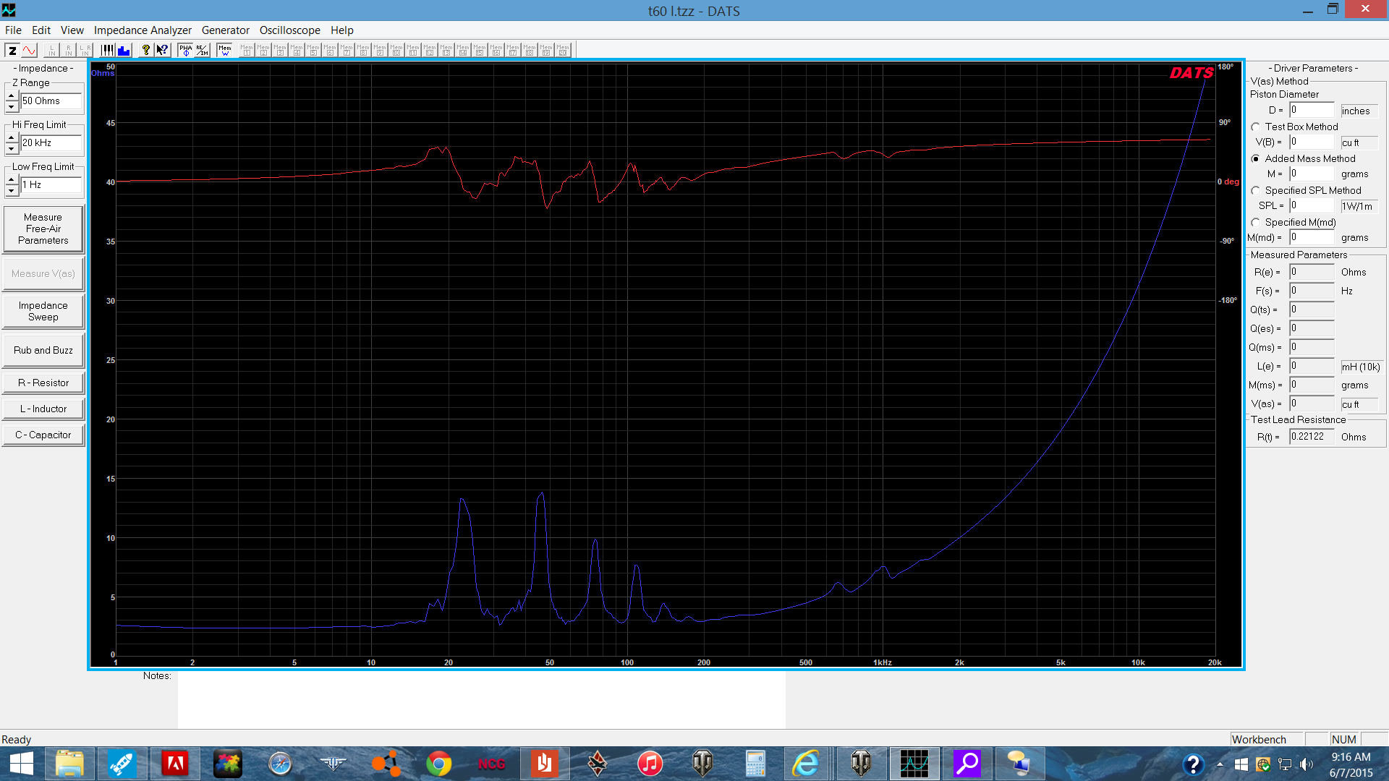The height and width of the screenshot is (781, 1389).
Task: Click the L - Inductor button
Action: click(43, 409)
